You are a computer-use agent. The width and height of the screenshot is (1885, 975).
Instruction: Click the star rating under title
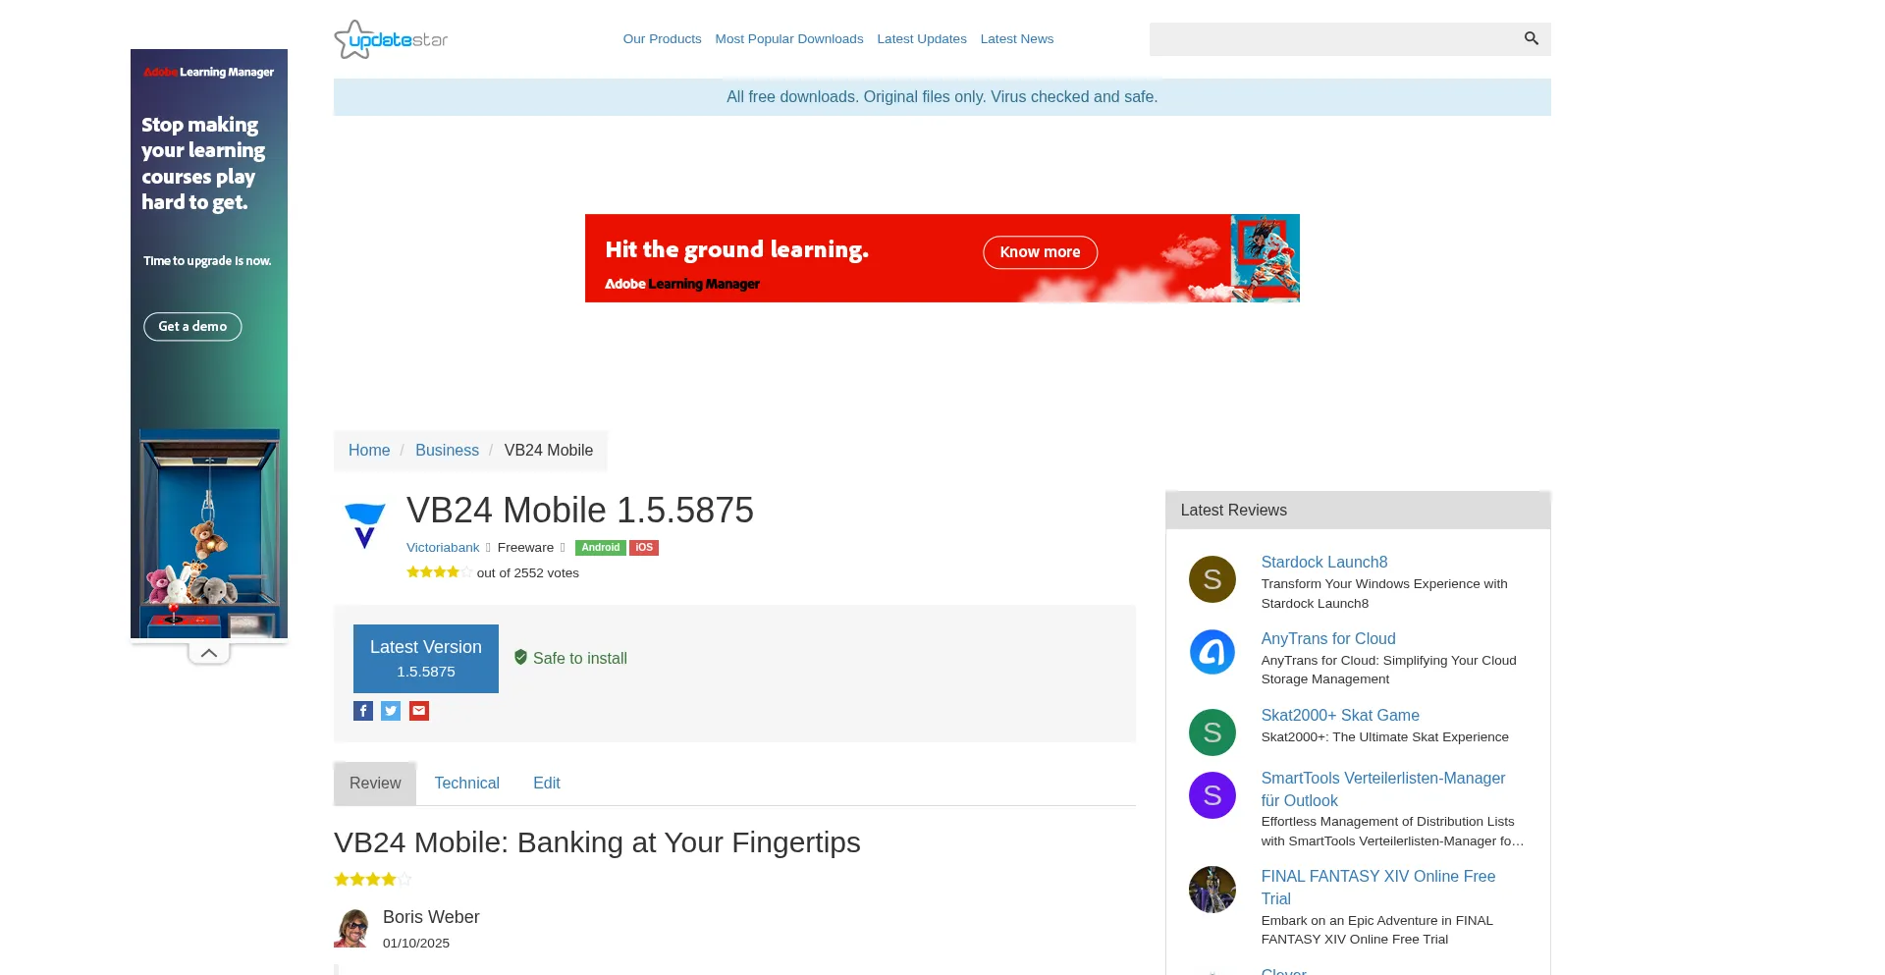click(439, 572)
